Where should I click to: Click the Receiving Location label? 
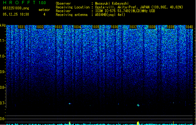point(73,7)
